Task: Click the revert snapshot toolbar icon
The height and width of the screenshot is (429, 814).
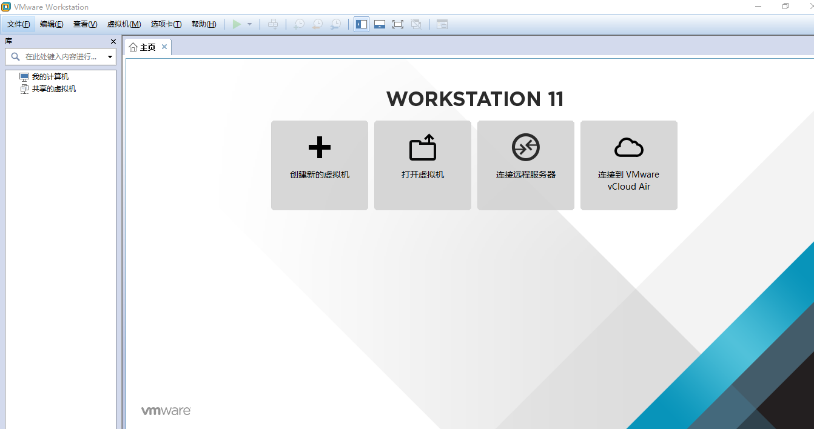Action: pos(317,24)
